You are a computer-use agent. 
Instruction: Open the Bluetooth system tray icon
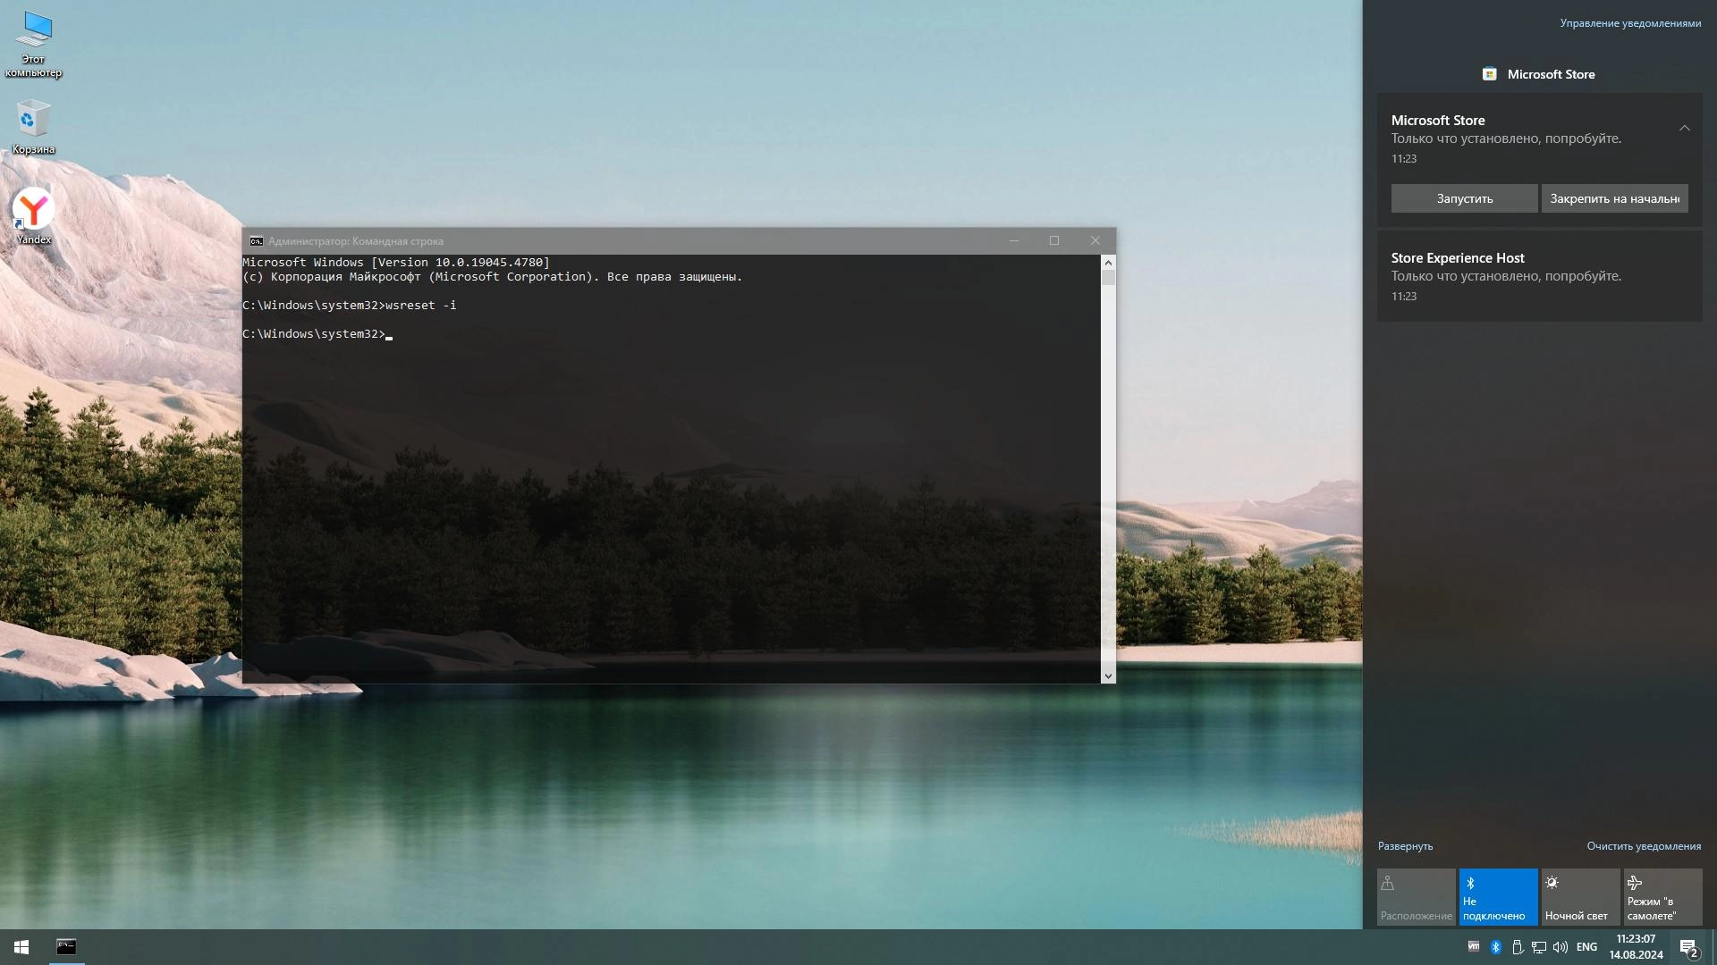pos(1496,946)
